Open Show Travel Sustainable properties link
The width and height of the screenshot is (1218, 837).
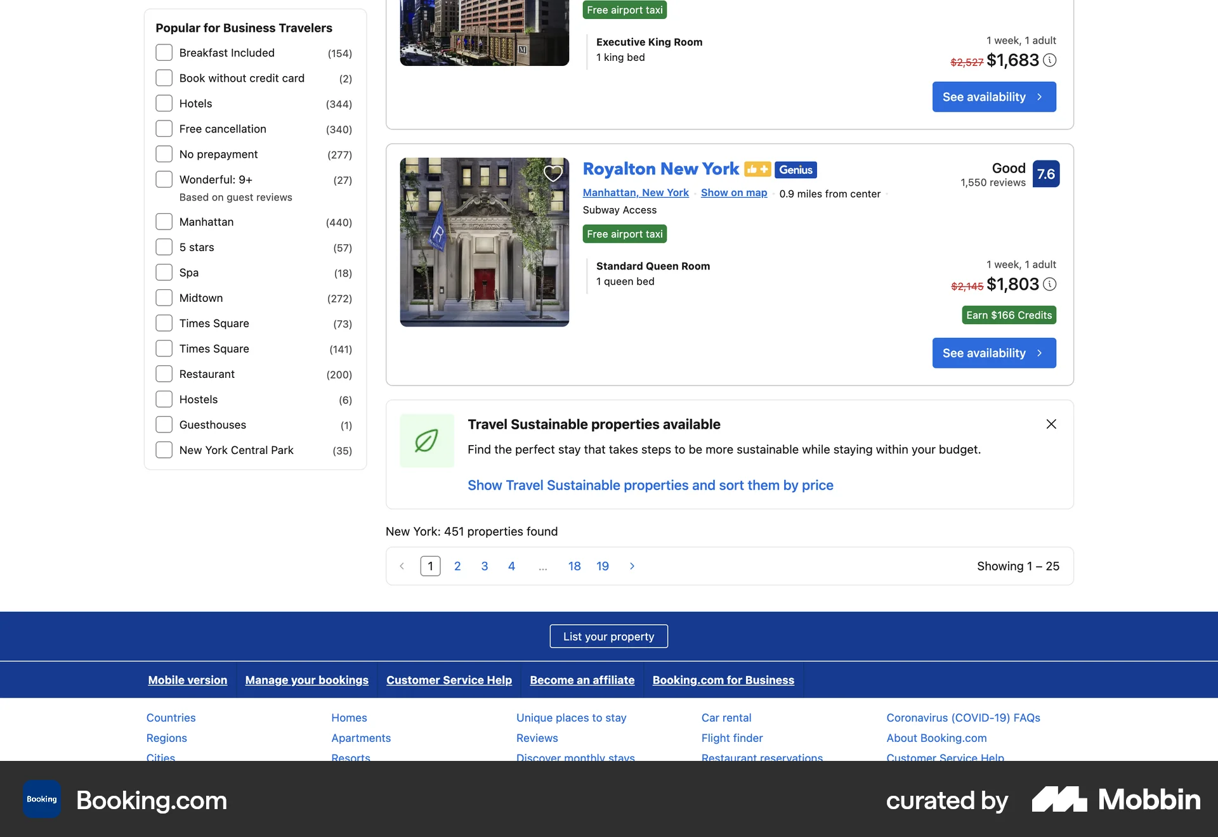tap(650, 484)
